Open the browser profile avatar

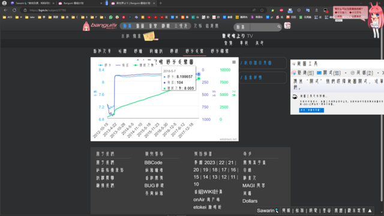tap(4, 3)
